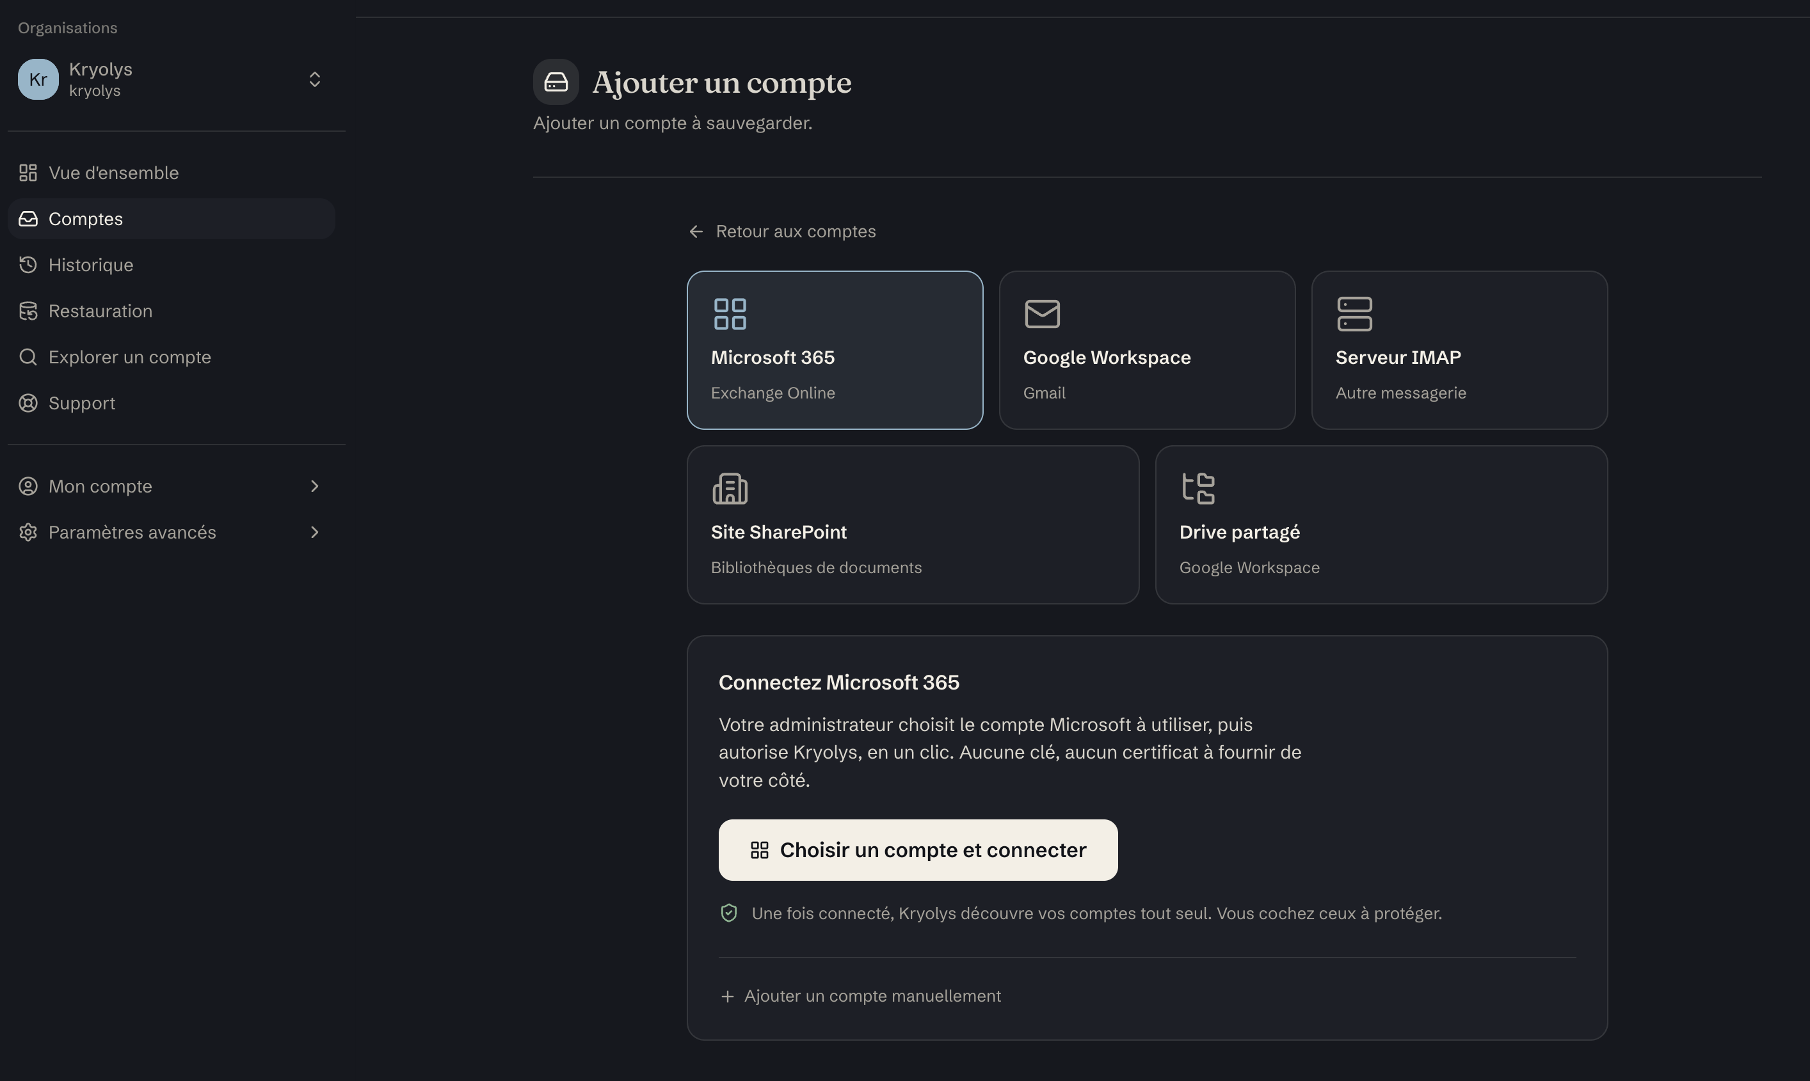1810x1081 pixels.
Task: Click the Historique clock icon
Action: point(28,264)
